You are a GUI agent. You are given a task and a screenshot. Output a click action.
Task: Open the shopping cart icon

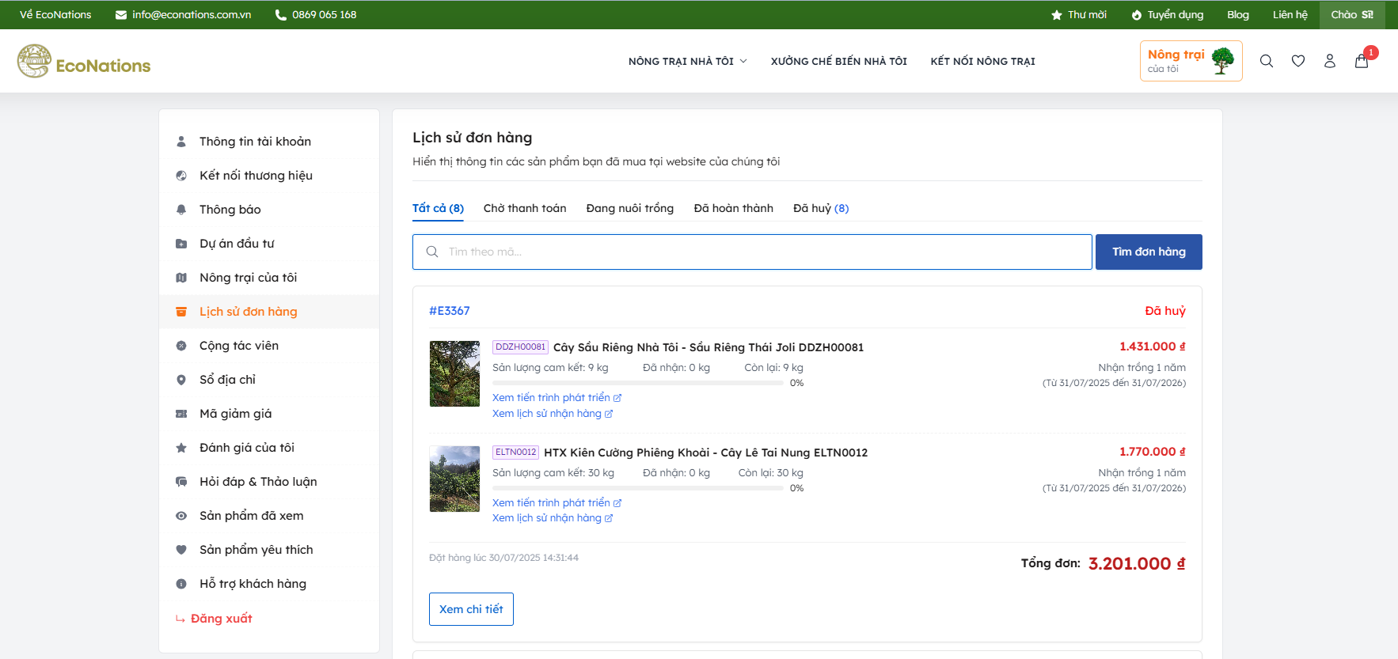pos(1362,61)
